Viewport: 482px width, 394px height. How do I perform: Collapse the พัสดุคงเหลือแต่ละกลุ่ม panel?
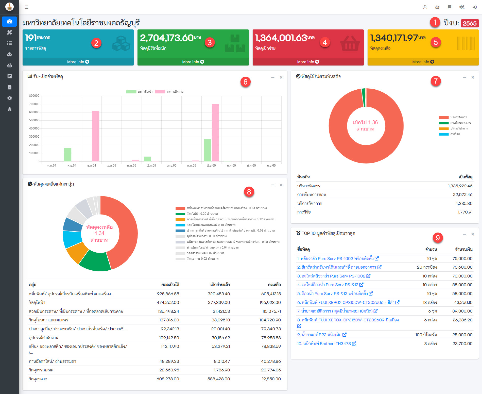[272, 185]
